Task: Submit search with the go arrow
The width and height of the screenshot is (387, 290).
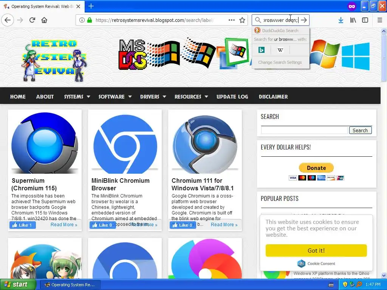Action: pyautogui.click(x=304, y=20)
